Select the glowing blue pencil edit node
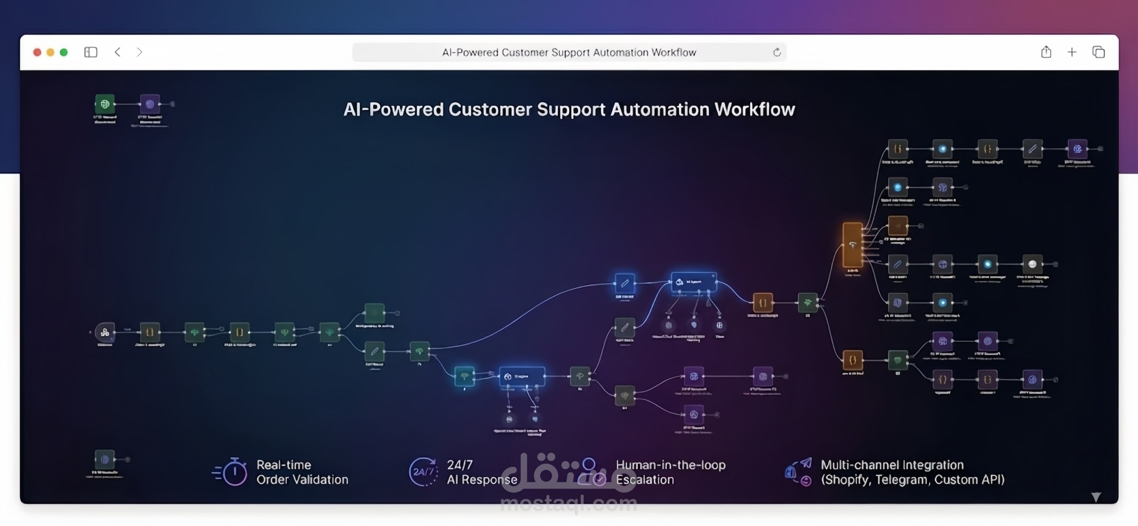Viewport: 1138px width, 526px height. (625, 283)
